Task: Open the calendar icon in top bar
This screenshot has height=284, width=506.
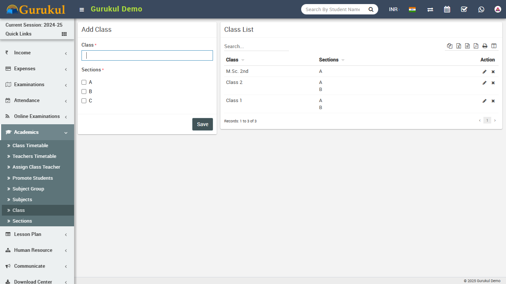Action: click(447, 9)
